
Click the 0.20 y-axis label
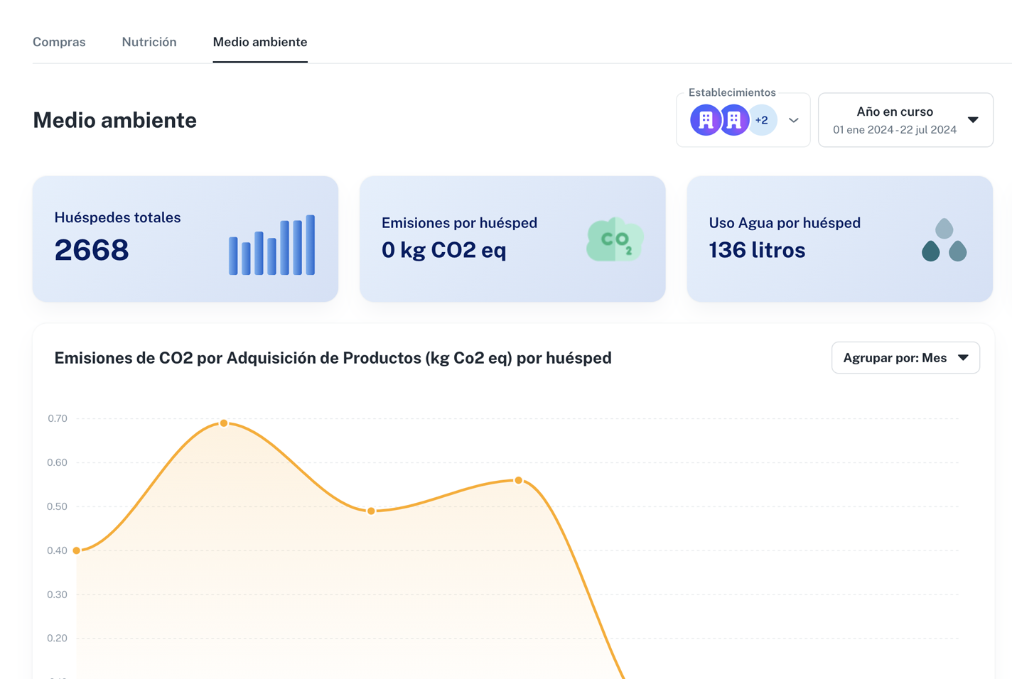coord(58,638)
